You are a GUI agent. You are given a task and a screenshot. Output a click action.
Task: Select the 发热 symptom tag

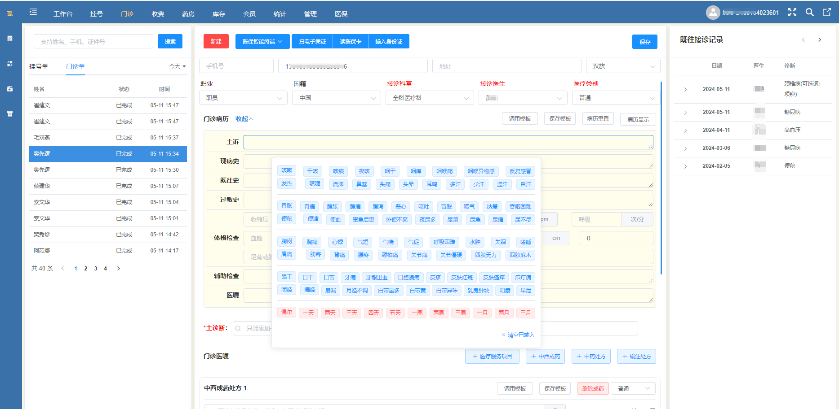tap(287, 184)
